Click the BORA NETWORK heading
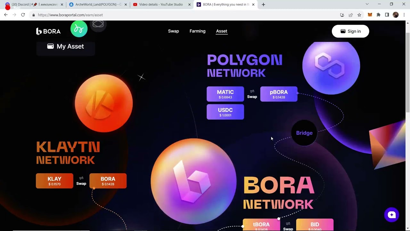Image resolution: width=410 pixels, height=231 pixels. pyautogui.click(x=279, y=193)
